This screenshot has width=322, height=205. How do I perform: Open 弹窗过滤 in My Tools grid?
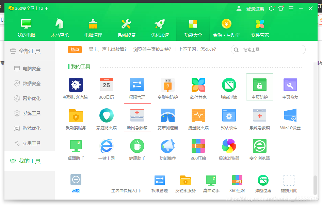[x=229, y=88]
